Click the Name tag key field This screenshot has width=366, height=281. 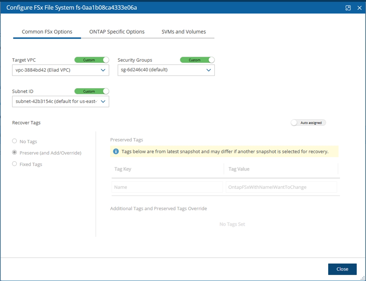[x=167, y=187]
